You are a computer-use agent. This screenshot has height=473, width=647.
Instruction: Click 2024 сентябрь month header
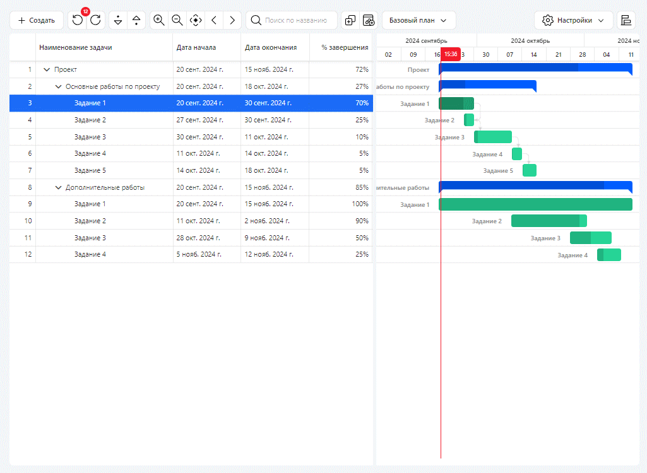click(x=426, y=41)
